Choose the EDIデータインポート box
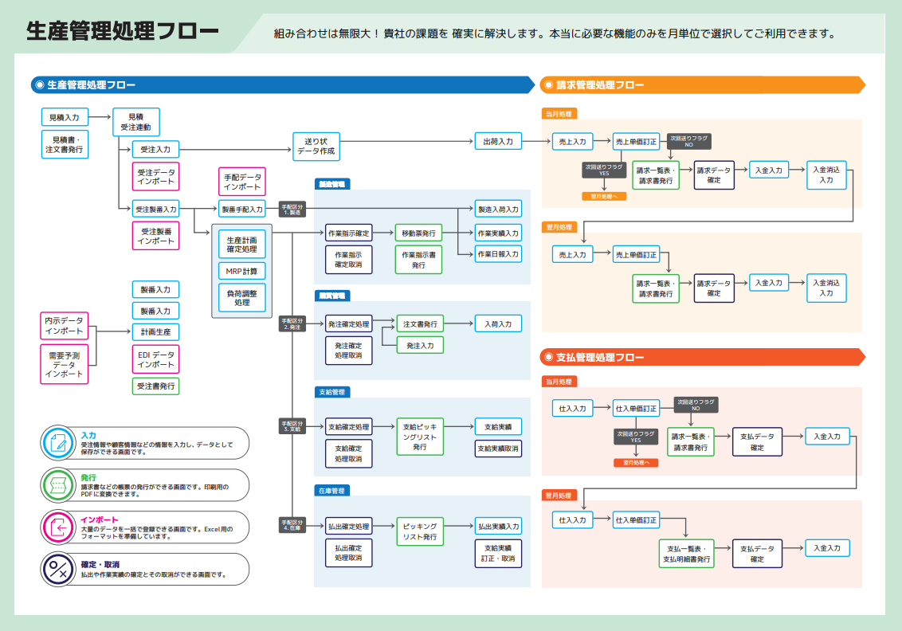The height and width of the screenshot is (631, 902). pos(155,359)
